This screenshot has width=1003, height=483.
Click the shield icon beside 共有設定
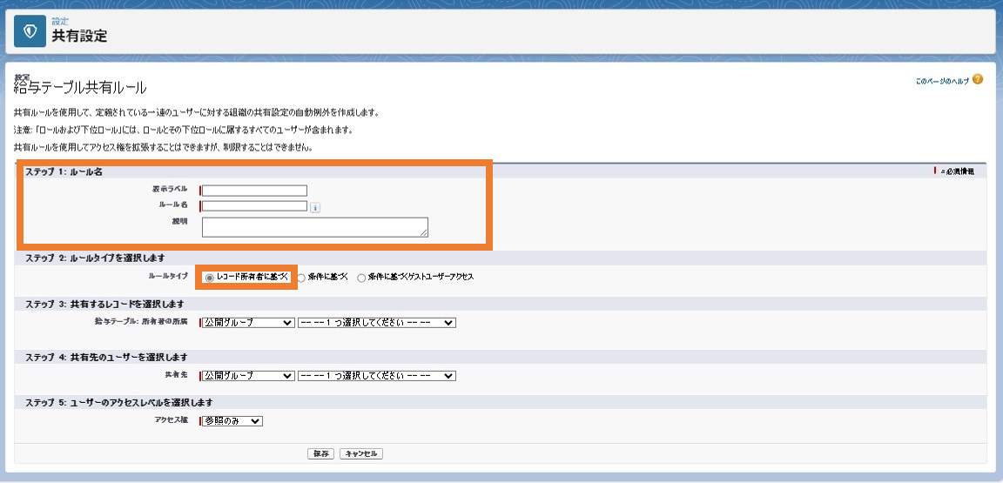click(30, 31)
